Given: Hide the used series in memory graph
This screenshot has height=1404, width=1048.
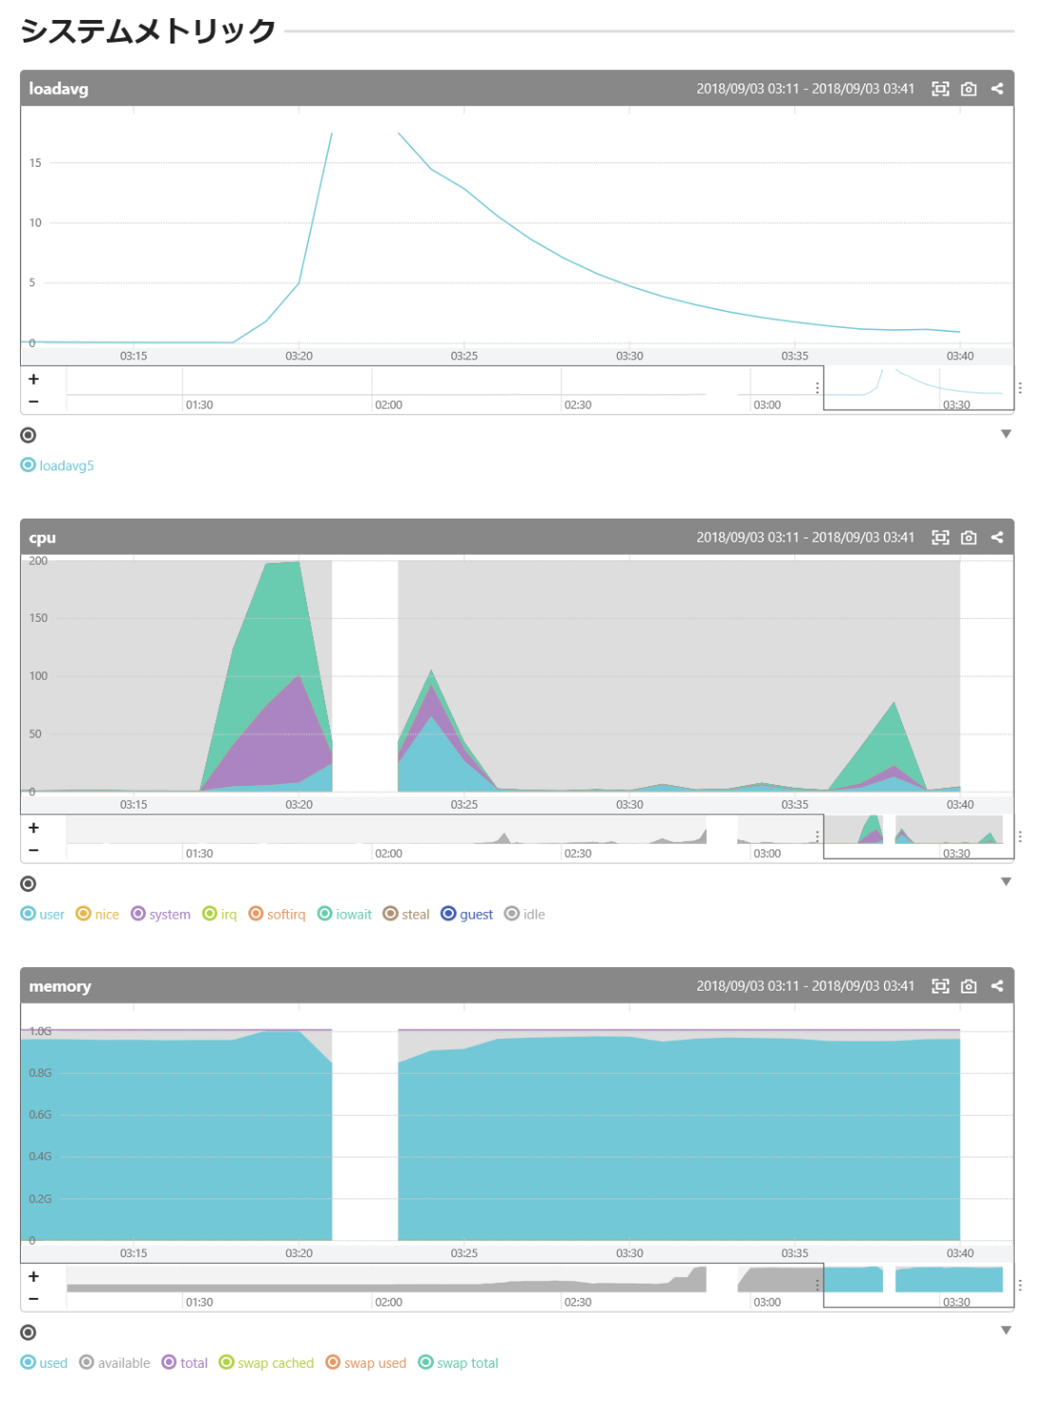Looking at the screenshot, I should pos(45,1362).
